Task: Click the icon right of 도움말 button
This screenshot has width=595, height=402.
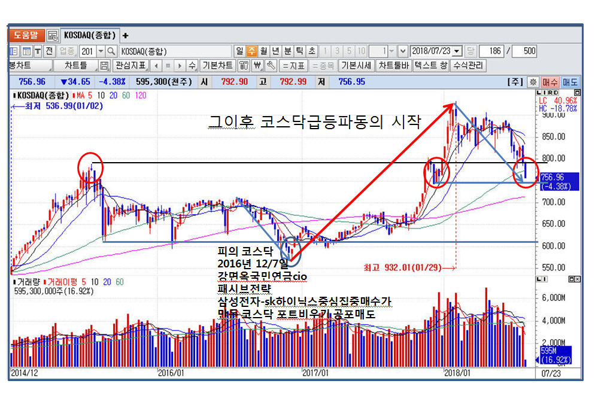Action: click(52, 35)
